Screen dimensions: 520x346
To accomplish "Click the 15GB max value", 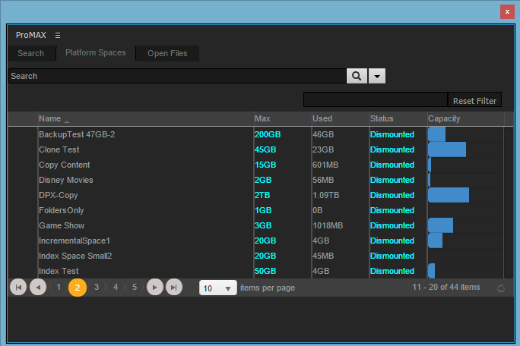I will 265,165.
